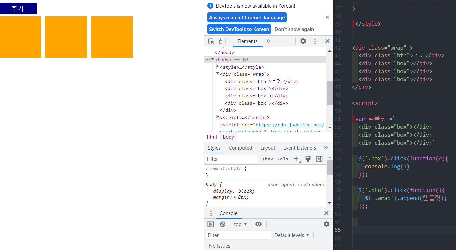Image resolution: width=456 pixels, height=250 pixels.
Task: Expand the style element node
Action: (218, 67)
